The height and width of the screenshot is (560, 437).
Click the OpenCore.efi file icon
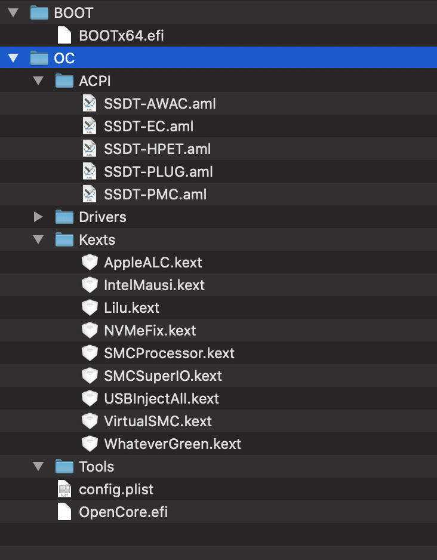pos(64,512)
